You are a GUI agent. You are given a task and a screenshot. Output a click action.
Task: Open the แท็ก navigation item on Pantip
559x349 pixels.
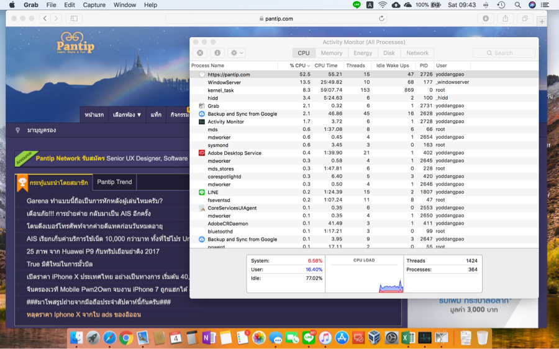(156, 115)
